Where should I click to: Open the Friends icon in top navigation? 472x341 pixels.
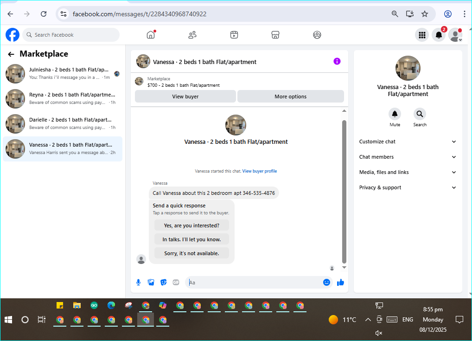(x=192, y=35)
